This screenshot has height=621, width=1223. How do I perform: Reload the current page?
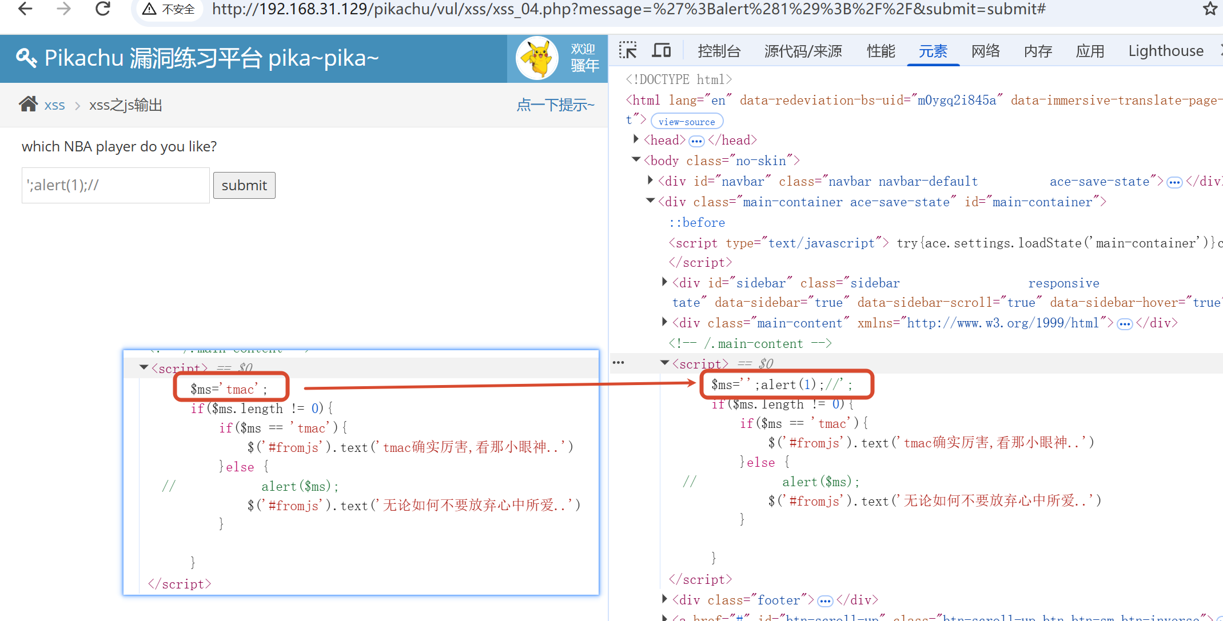(x=103, y=9)
